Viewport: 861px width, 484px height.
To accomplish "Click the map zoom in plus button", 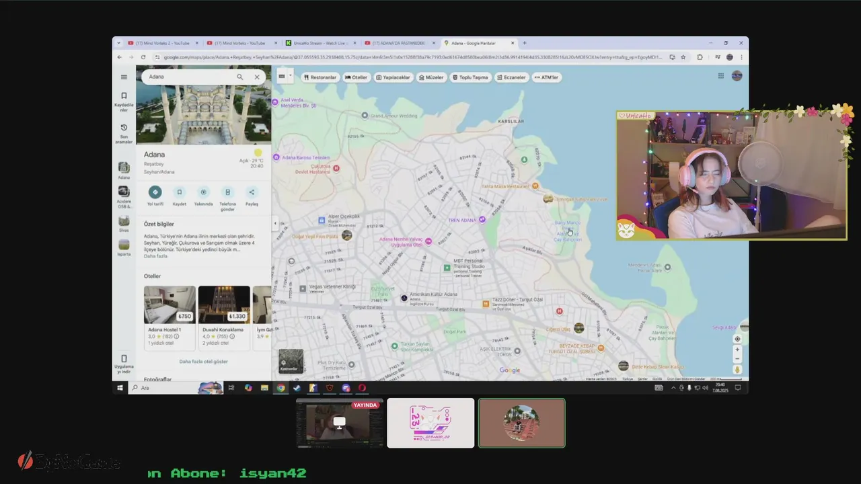I will tap(737, 350).
